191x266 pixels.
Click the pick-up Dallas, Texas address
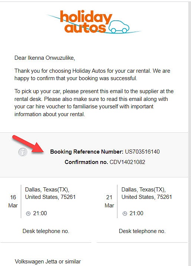(x=50, y=193)
